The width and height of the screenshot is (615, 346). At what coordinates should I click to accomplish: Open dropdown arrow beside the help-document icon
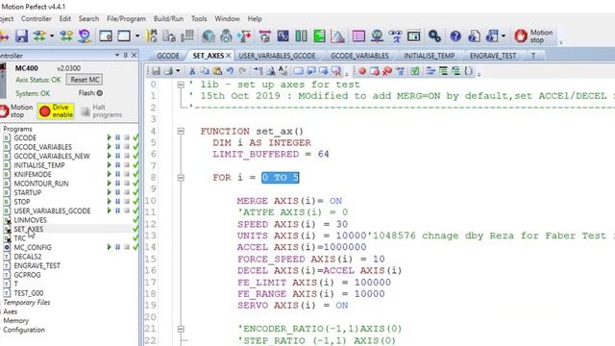point(504,37)
